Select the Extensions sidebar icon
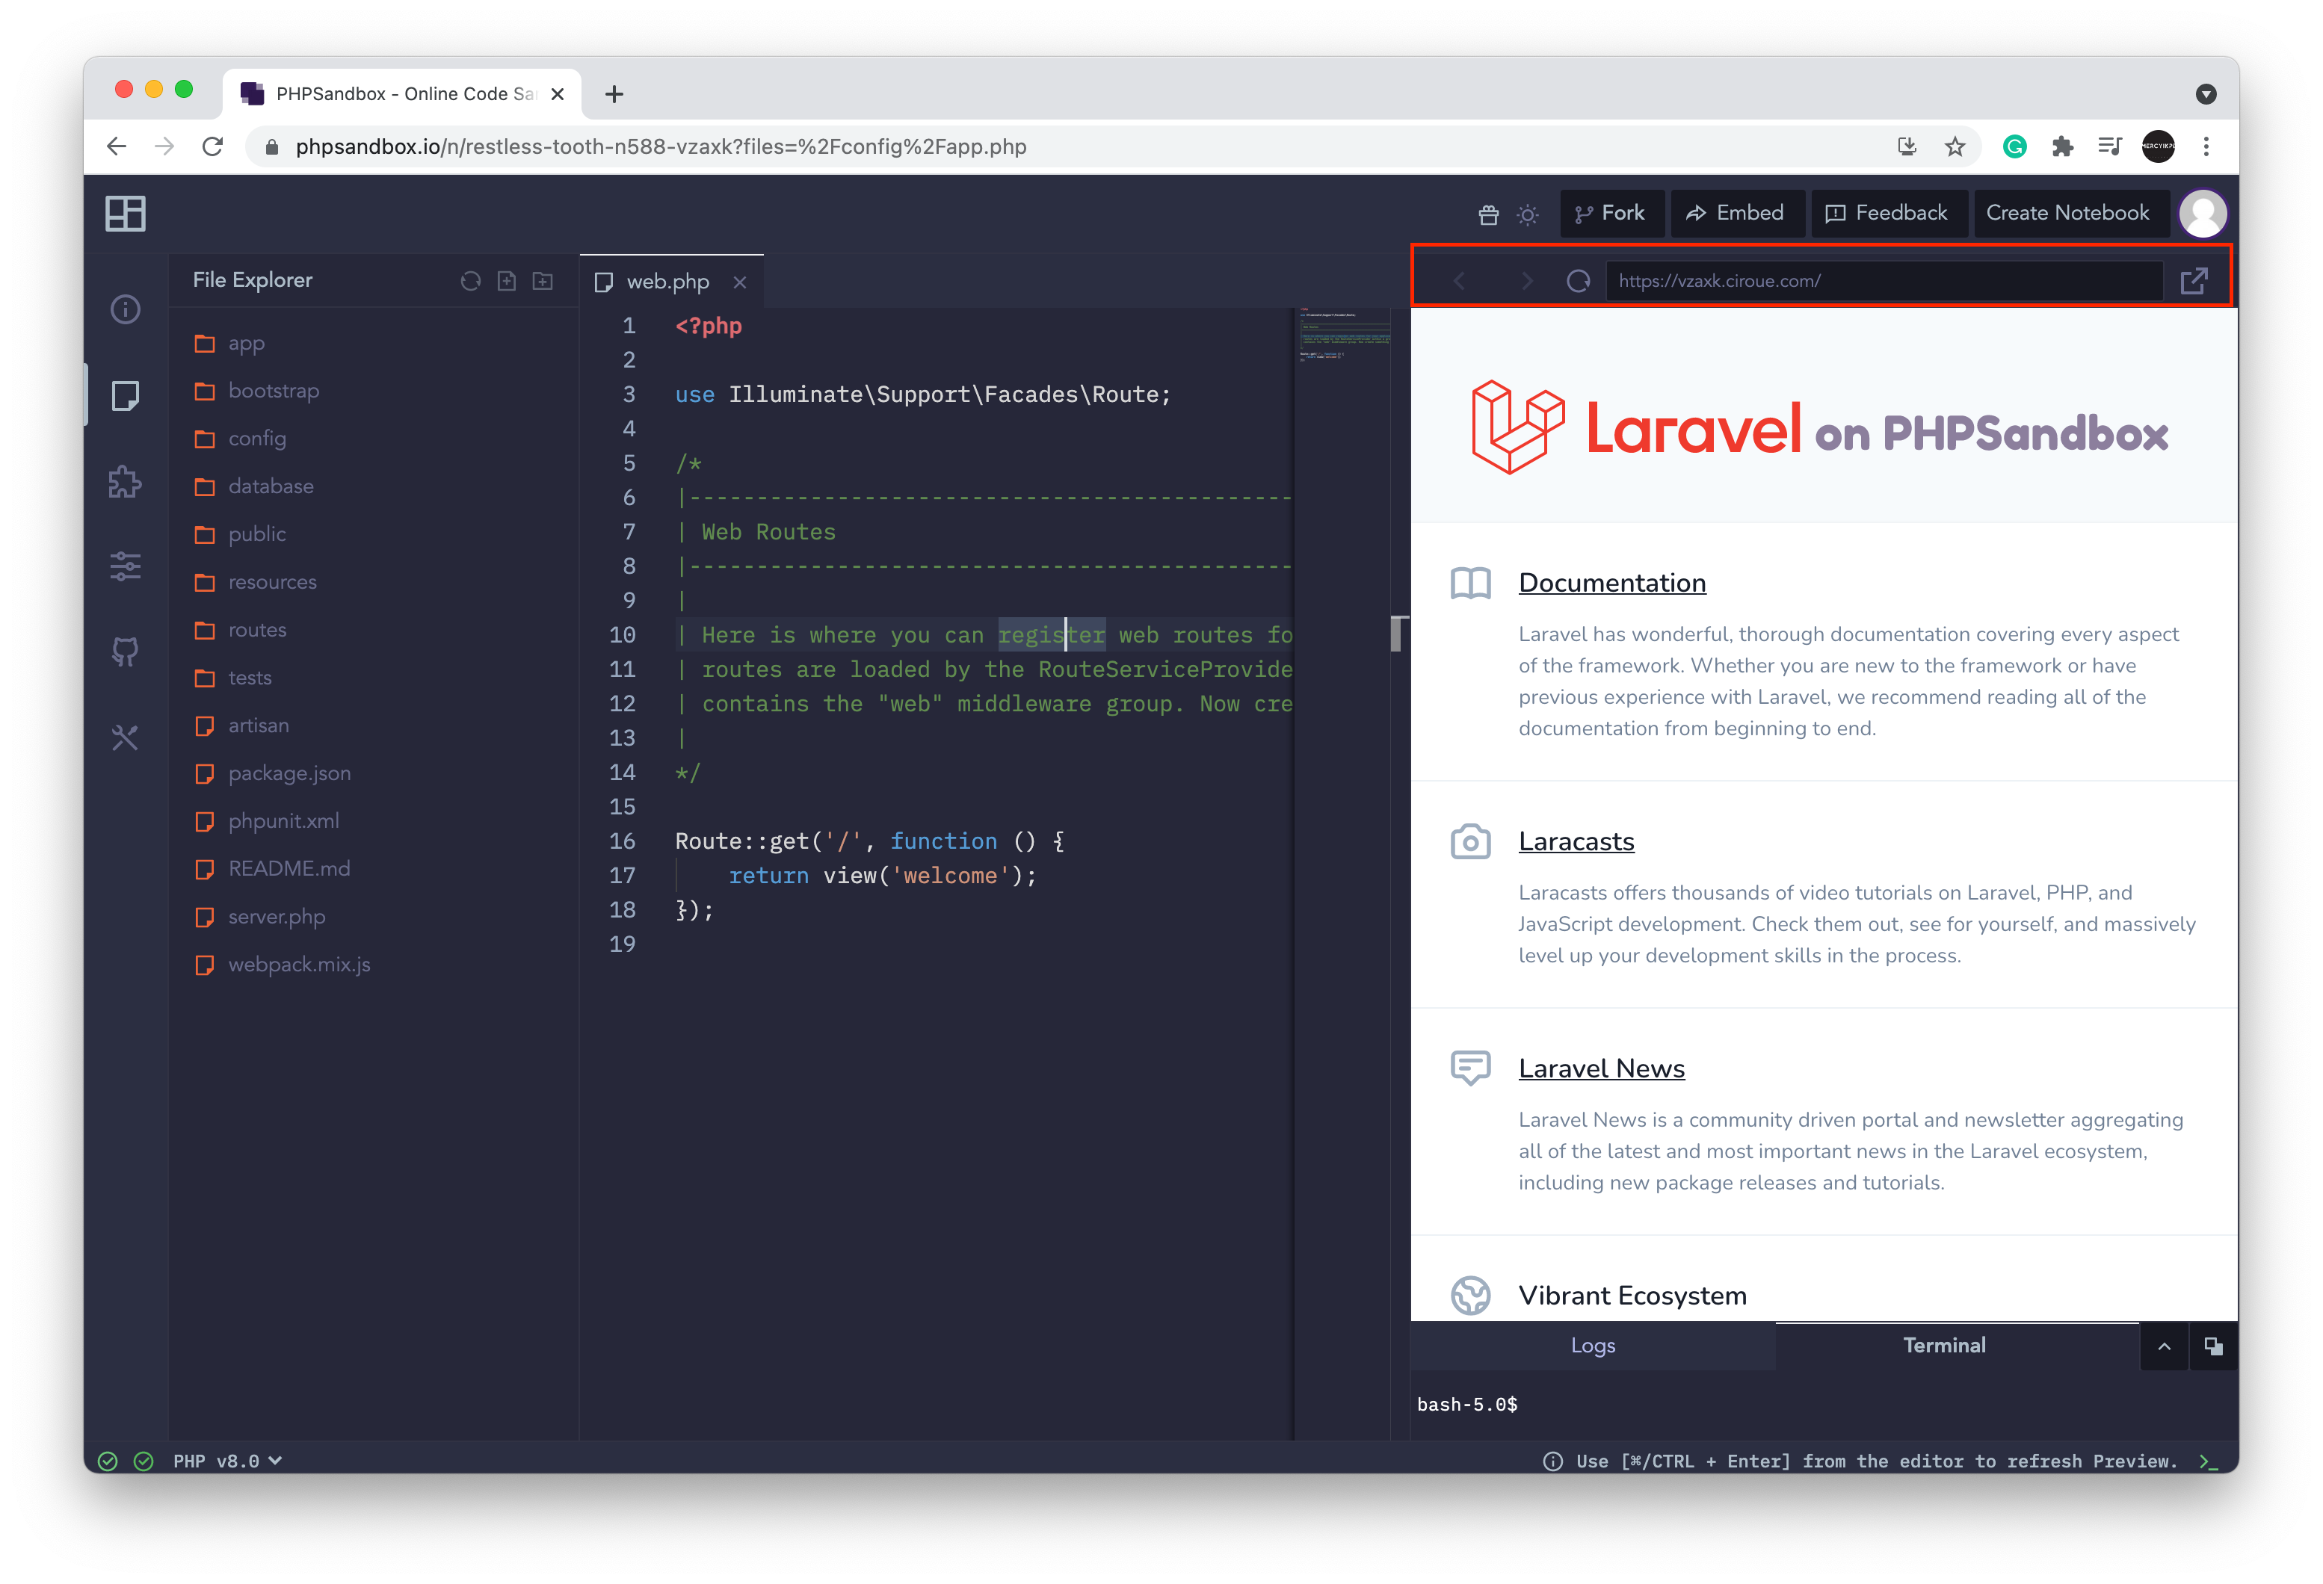 (127, 481)
